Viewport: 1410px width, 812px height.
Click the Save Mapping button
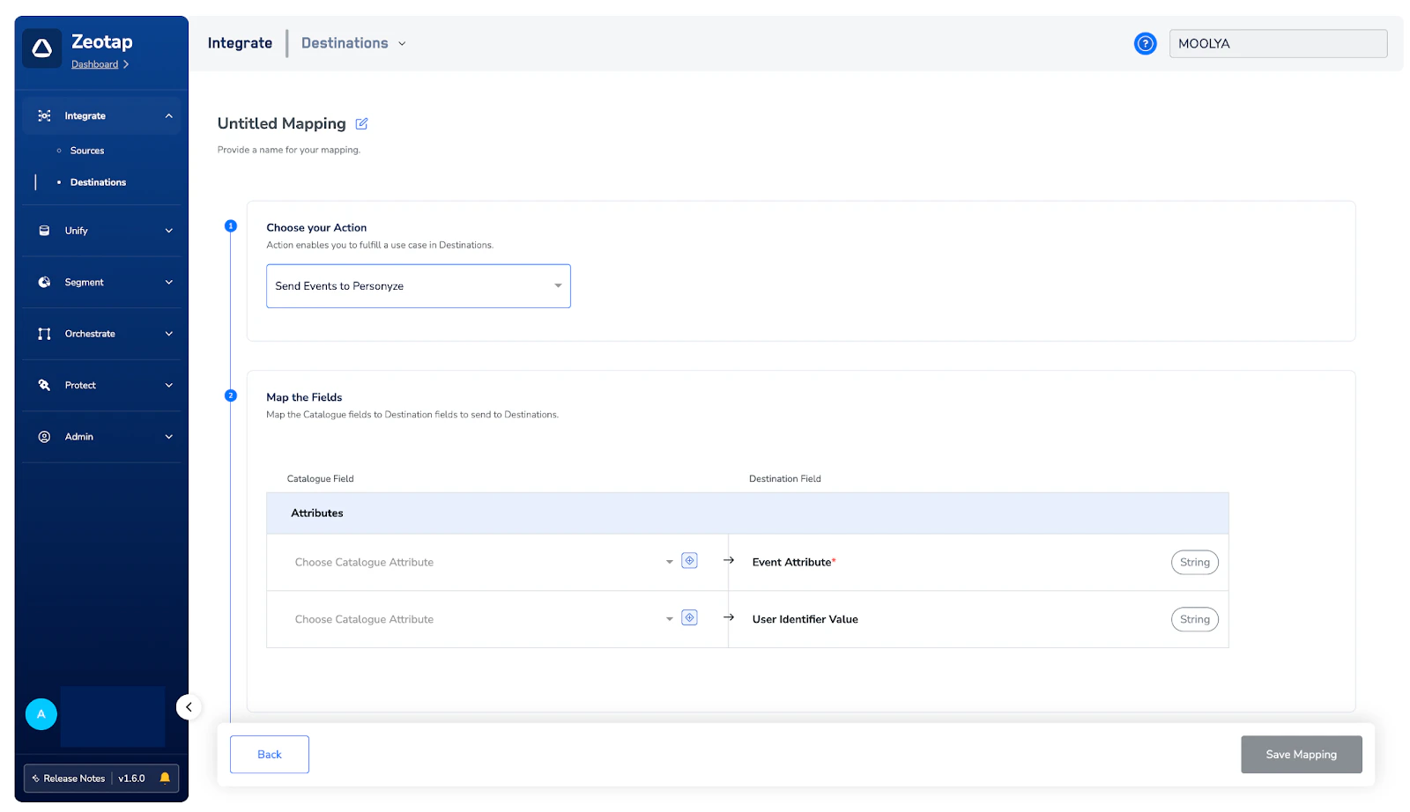click(1301, 755)
